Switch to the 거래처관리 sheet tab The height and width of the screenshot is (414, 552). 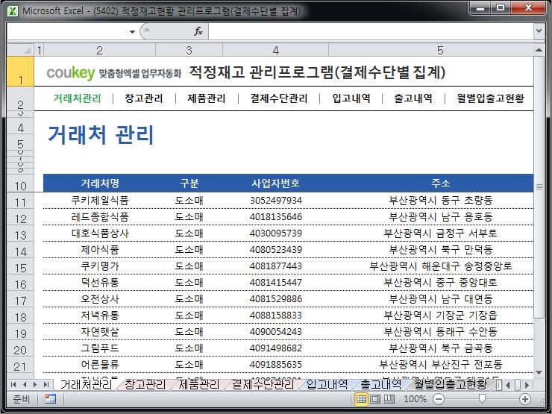tap(86, 384)
